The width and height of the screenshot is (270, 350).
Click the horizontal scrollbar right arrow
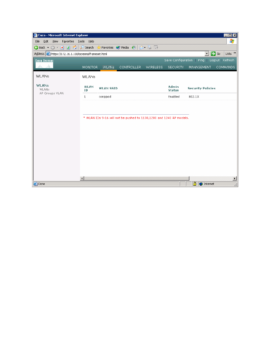235,178
